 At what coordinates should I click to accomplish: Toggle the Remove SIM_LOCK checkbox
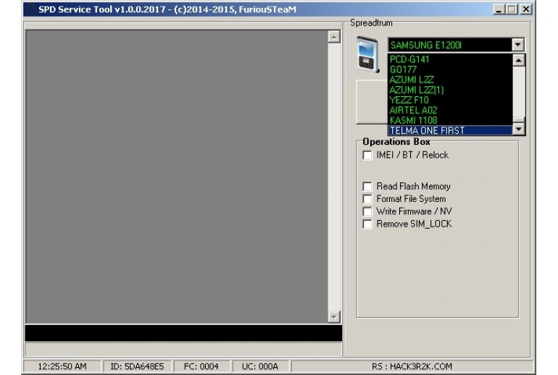click(367, 224)
